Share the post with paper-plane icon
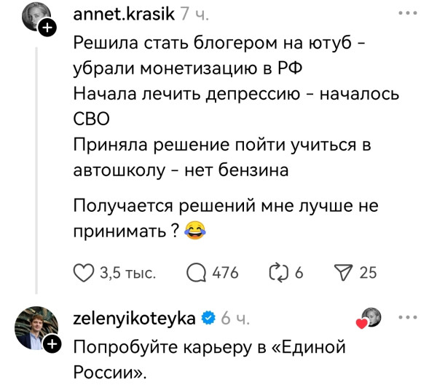The width and height of the screenshot is (437, 390). pyautogui.click(x=344, y=273)
